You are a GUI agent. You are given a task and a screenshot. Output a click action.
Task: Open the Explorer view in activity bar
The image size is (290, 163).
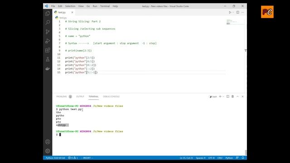tap(48, 13)
